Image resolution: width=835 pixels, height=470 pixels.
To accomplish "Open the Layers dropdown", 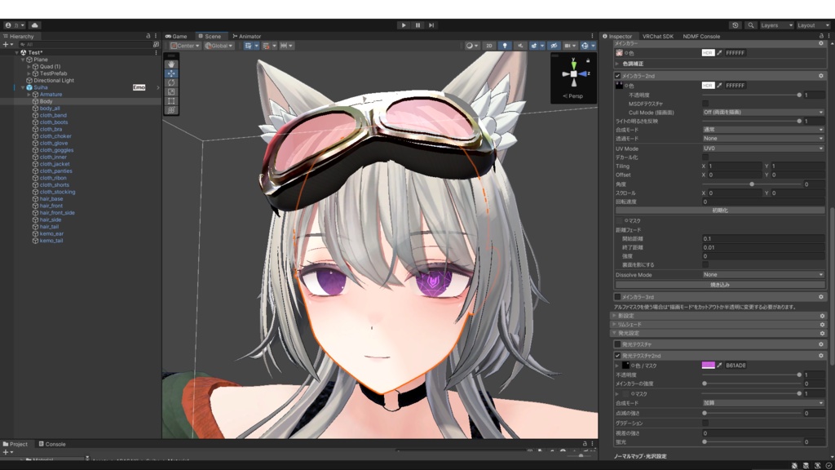I will [776, 25].
